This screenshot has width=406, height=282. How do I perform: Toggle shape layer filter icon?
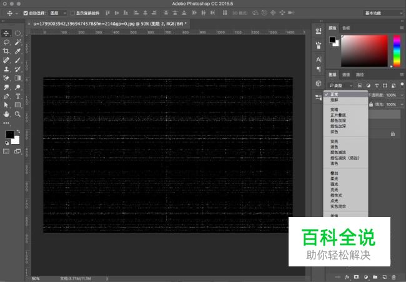pyautogui.click(x=385, y=85)
